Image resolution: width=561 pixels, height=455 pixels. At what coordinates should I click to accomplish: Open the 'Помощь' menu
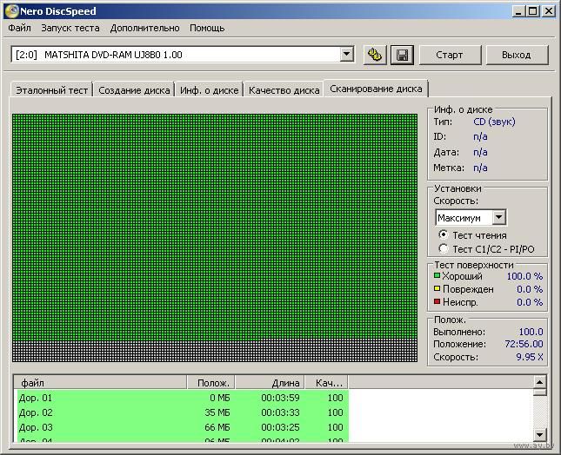point(207,28)
